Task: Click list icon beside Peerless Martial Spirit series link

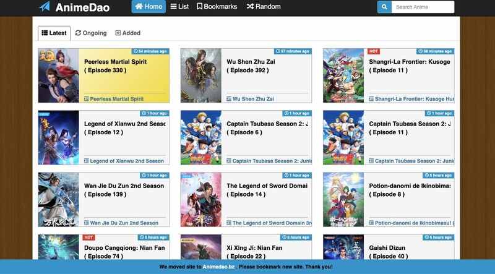Action: (86, 99)
